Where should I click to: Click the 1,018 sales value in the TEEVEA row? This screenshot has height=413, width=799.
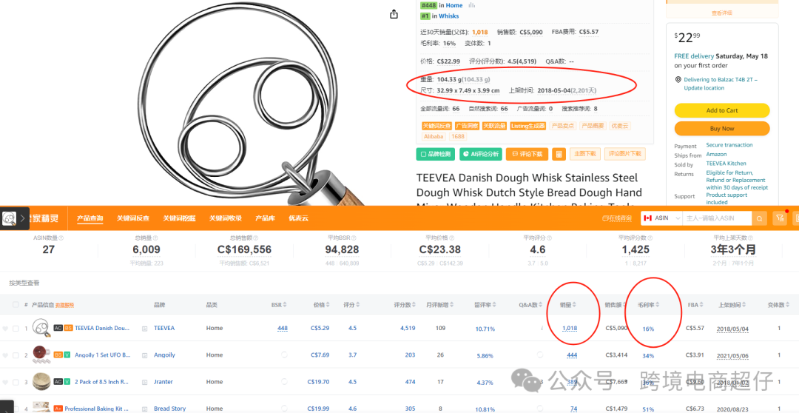[x=570, y=329]
